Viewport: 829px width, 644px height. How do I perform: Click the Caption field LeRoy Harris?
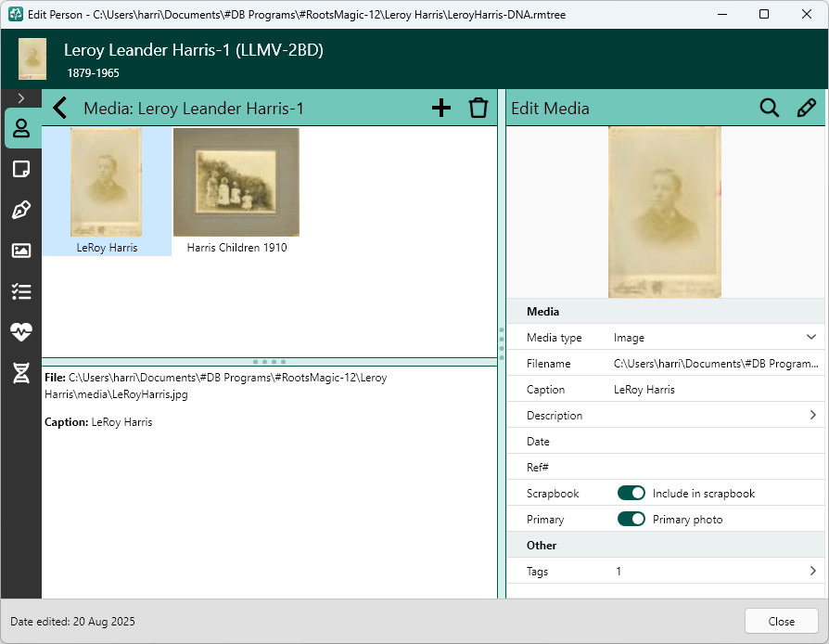[x=715, y=390]
